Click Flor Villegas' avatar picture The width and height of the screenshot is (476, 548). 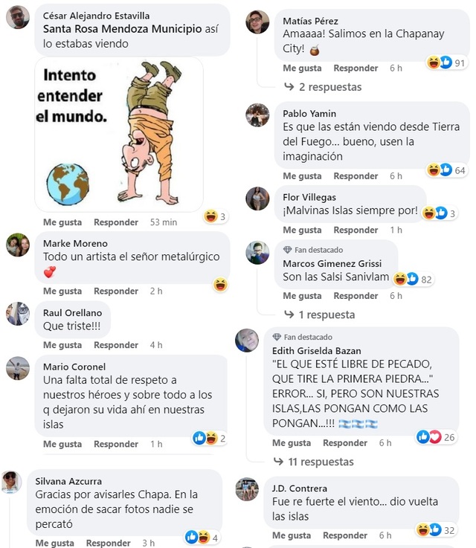257,199
